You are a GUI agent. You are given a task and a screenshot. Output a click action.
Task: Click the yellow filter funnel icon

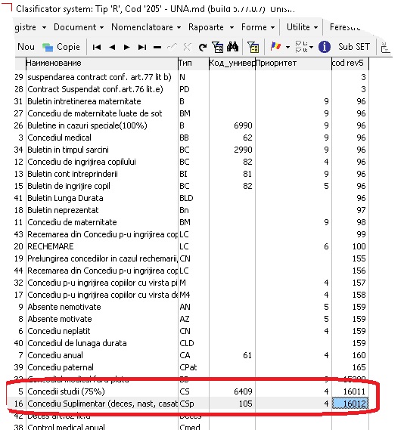pos(253,47)
